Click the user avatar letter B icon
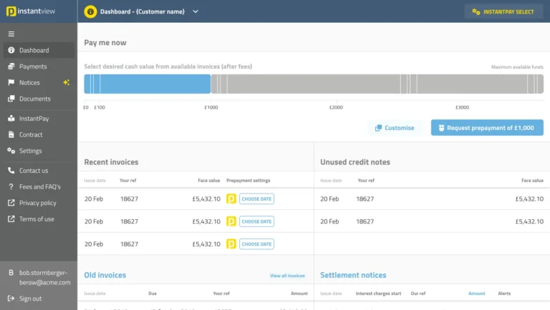This screenshot has width=550, height=310. point(11,272)
